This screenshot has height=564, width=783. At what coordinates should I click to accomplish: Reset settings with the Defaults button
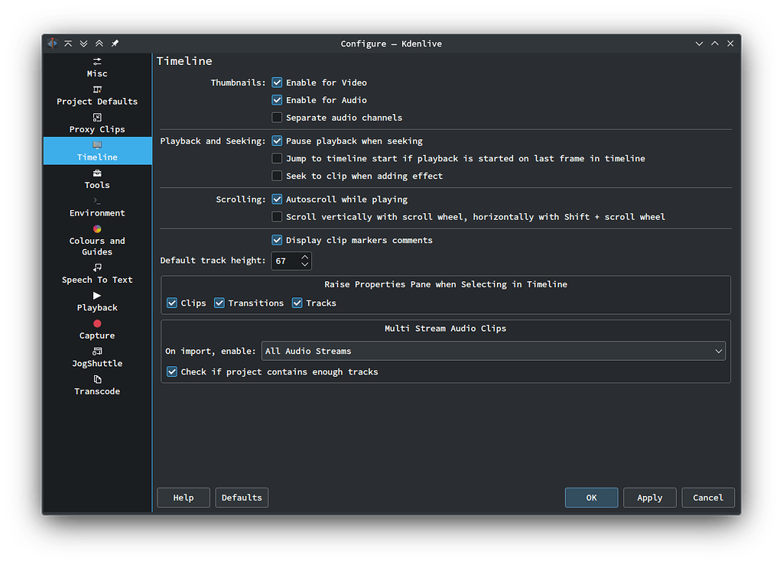(x=242, y=498)
